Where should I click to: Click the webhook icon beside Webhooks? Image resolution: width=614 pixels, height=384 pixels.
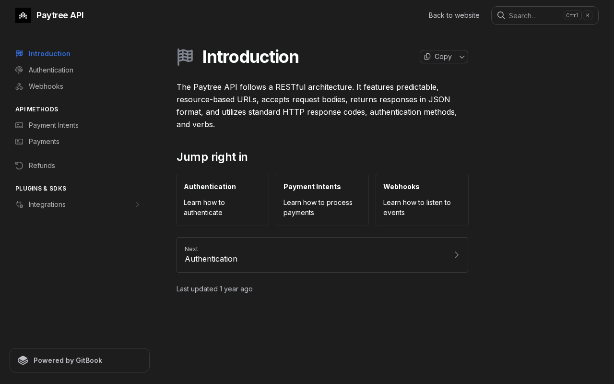coord(19,86)
